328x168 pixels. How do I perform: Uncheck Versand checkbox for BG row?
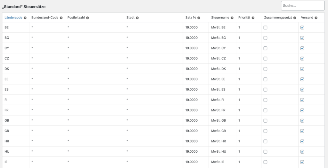302,38
